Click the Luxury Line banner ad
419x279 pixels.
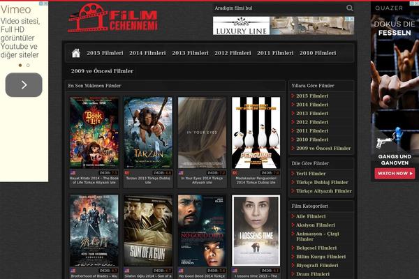pyautogui.click(x=284, y=26)
